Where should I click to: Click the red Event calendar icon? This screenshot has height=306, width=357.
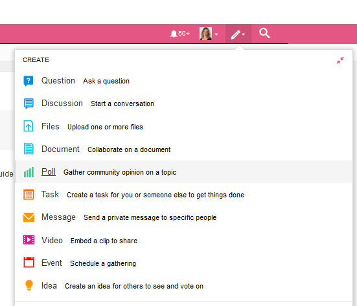point(29,263)
